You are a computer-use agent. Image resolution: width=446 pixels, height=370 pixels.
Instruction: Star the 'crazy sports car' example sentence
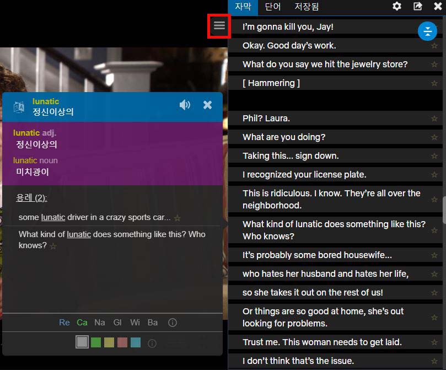177,218
